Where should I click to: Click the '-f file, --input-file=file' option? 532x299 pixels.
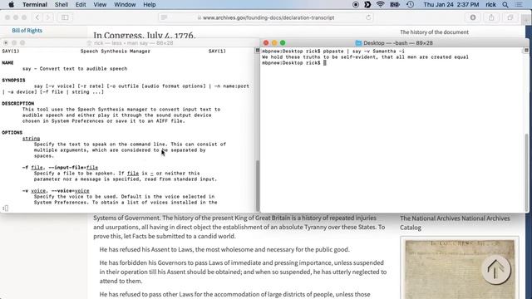pos(60,168)
